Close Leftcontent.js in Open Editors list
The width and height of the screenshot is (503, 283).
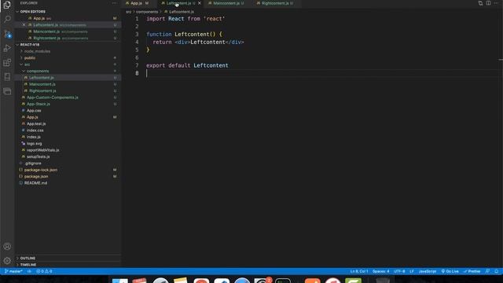pyautogui.click(x=24, y=24)
